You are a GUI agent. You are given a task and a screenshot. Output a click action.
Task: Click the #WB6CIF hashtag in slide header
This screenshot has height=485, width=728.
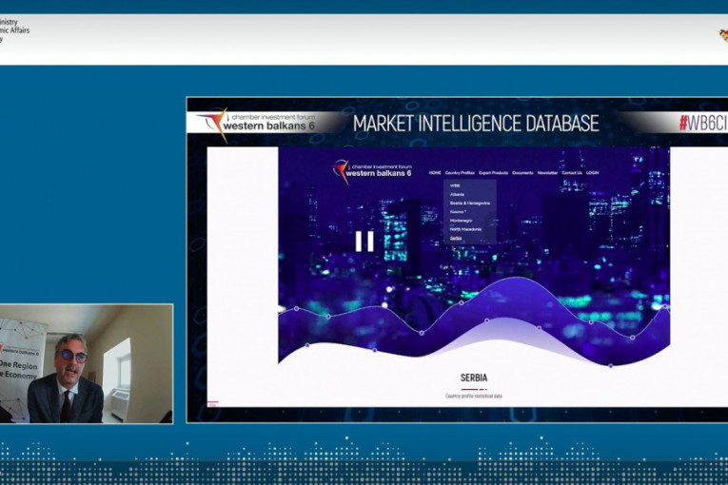tap(701, 124)
